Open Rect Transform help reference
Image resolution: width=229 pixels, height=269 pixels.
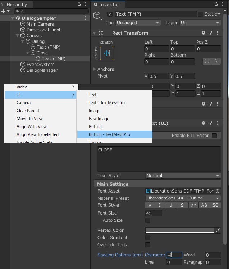tap(203, 33)
